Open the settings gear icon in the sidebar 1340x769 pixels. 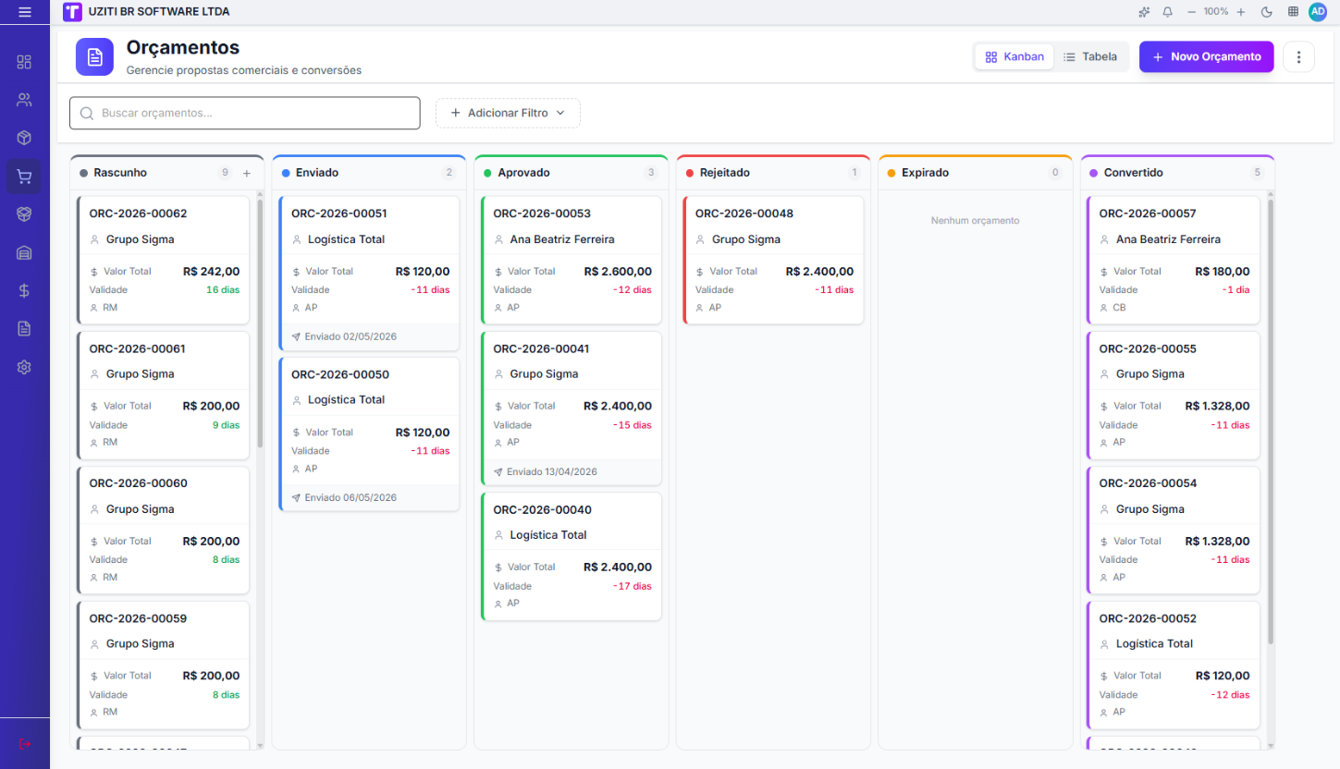pos(24,367)
